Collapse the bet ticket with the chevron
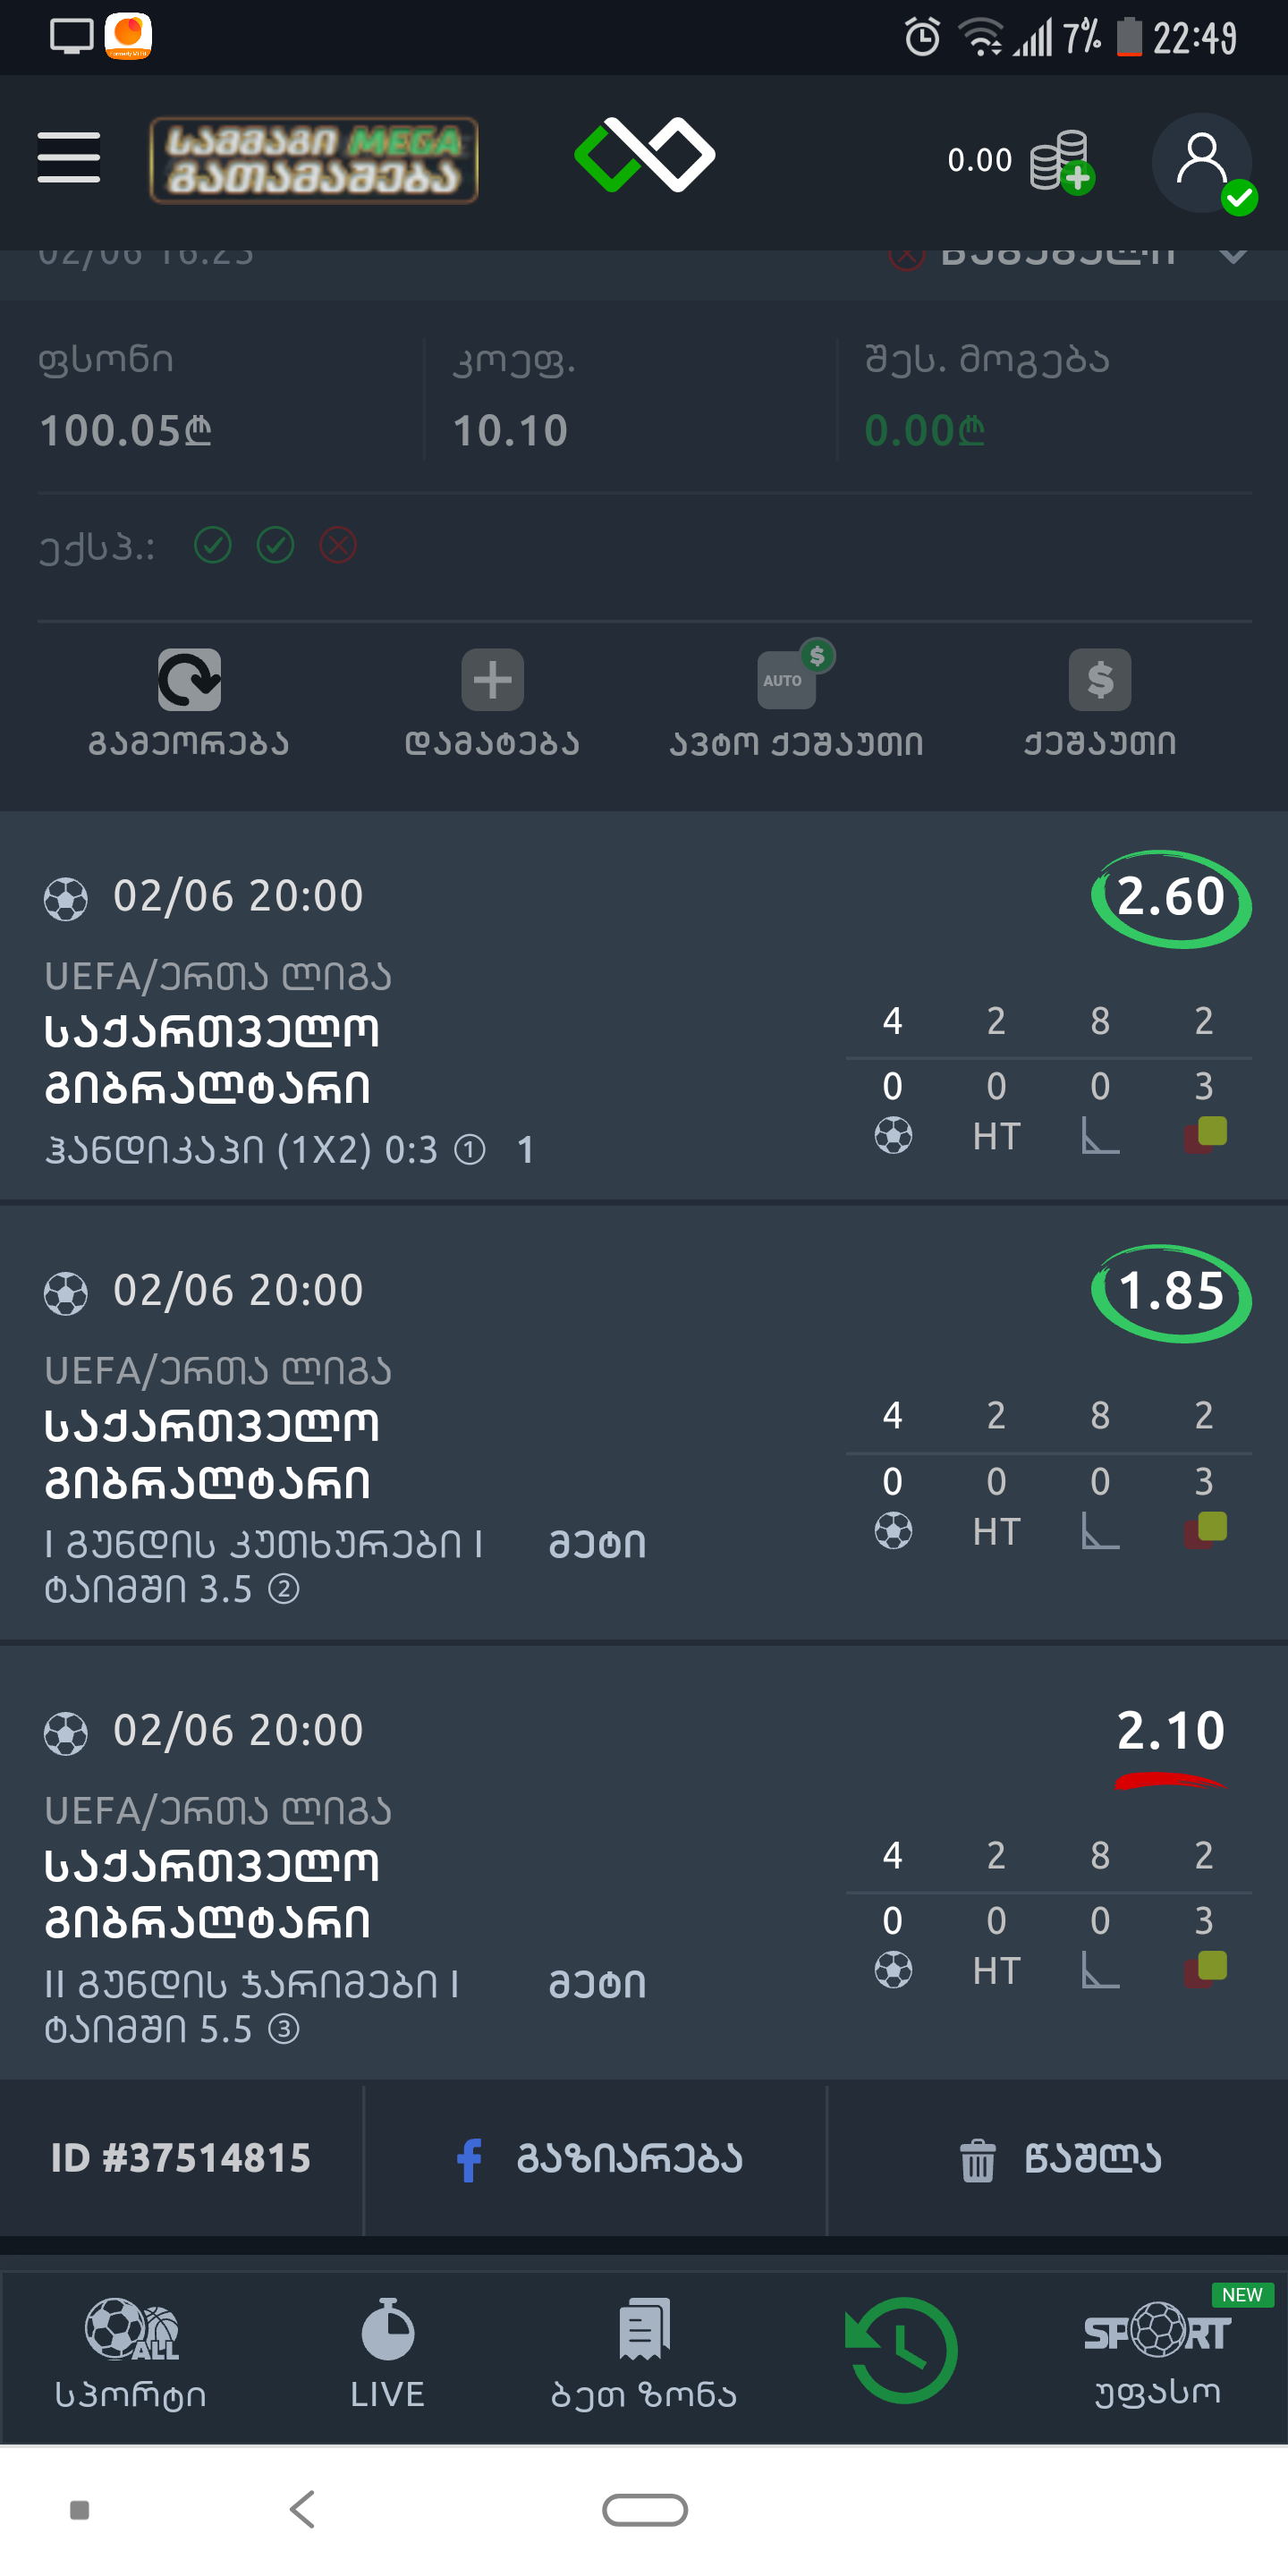 [1234, 254]
